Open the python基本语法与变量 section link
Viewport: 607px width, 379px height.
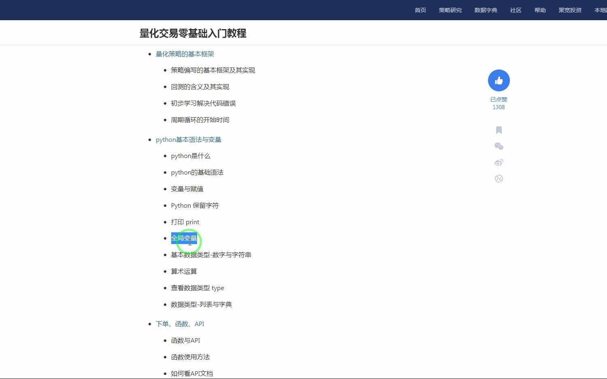[x=189, y=139]
